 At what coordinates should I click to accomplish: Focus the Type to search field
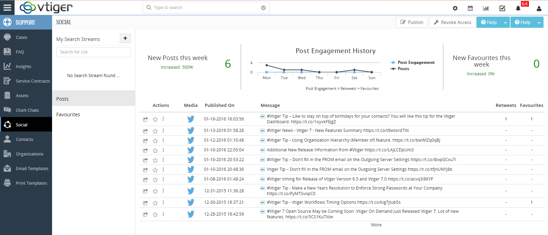point(206,8)
